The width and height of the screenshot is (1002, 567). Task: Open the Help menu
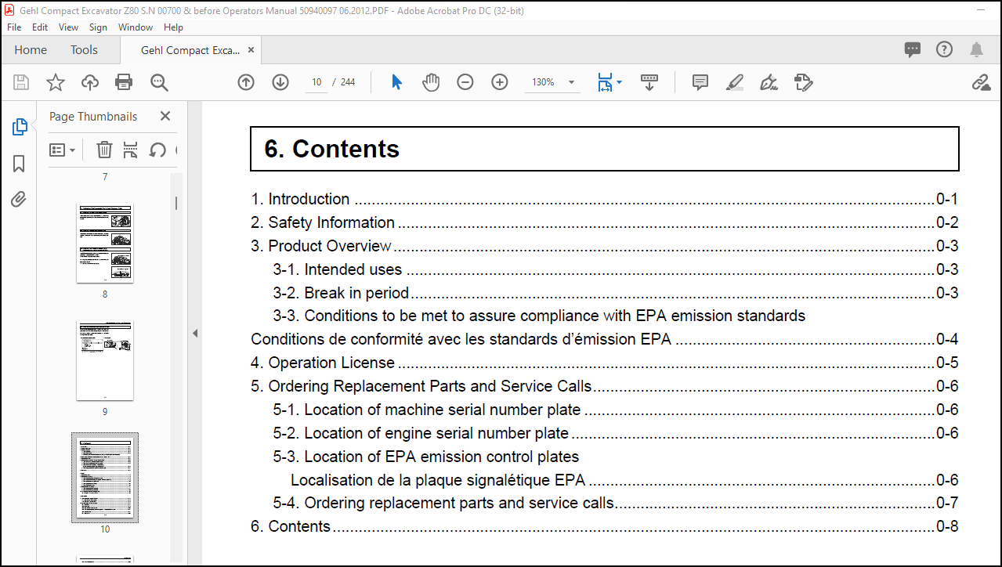[173, 27]
